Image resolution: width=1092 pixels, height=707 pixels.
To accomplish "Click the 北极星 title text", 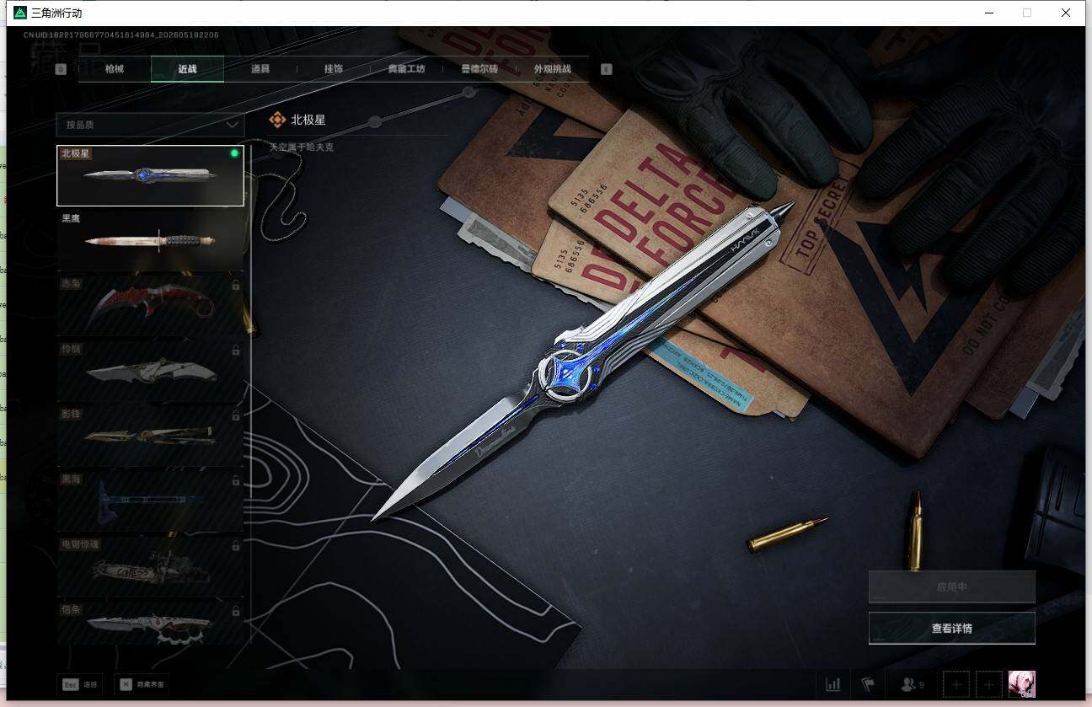I will pos(308,120).
